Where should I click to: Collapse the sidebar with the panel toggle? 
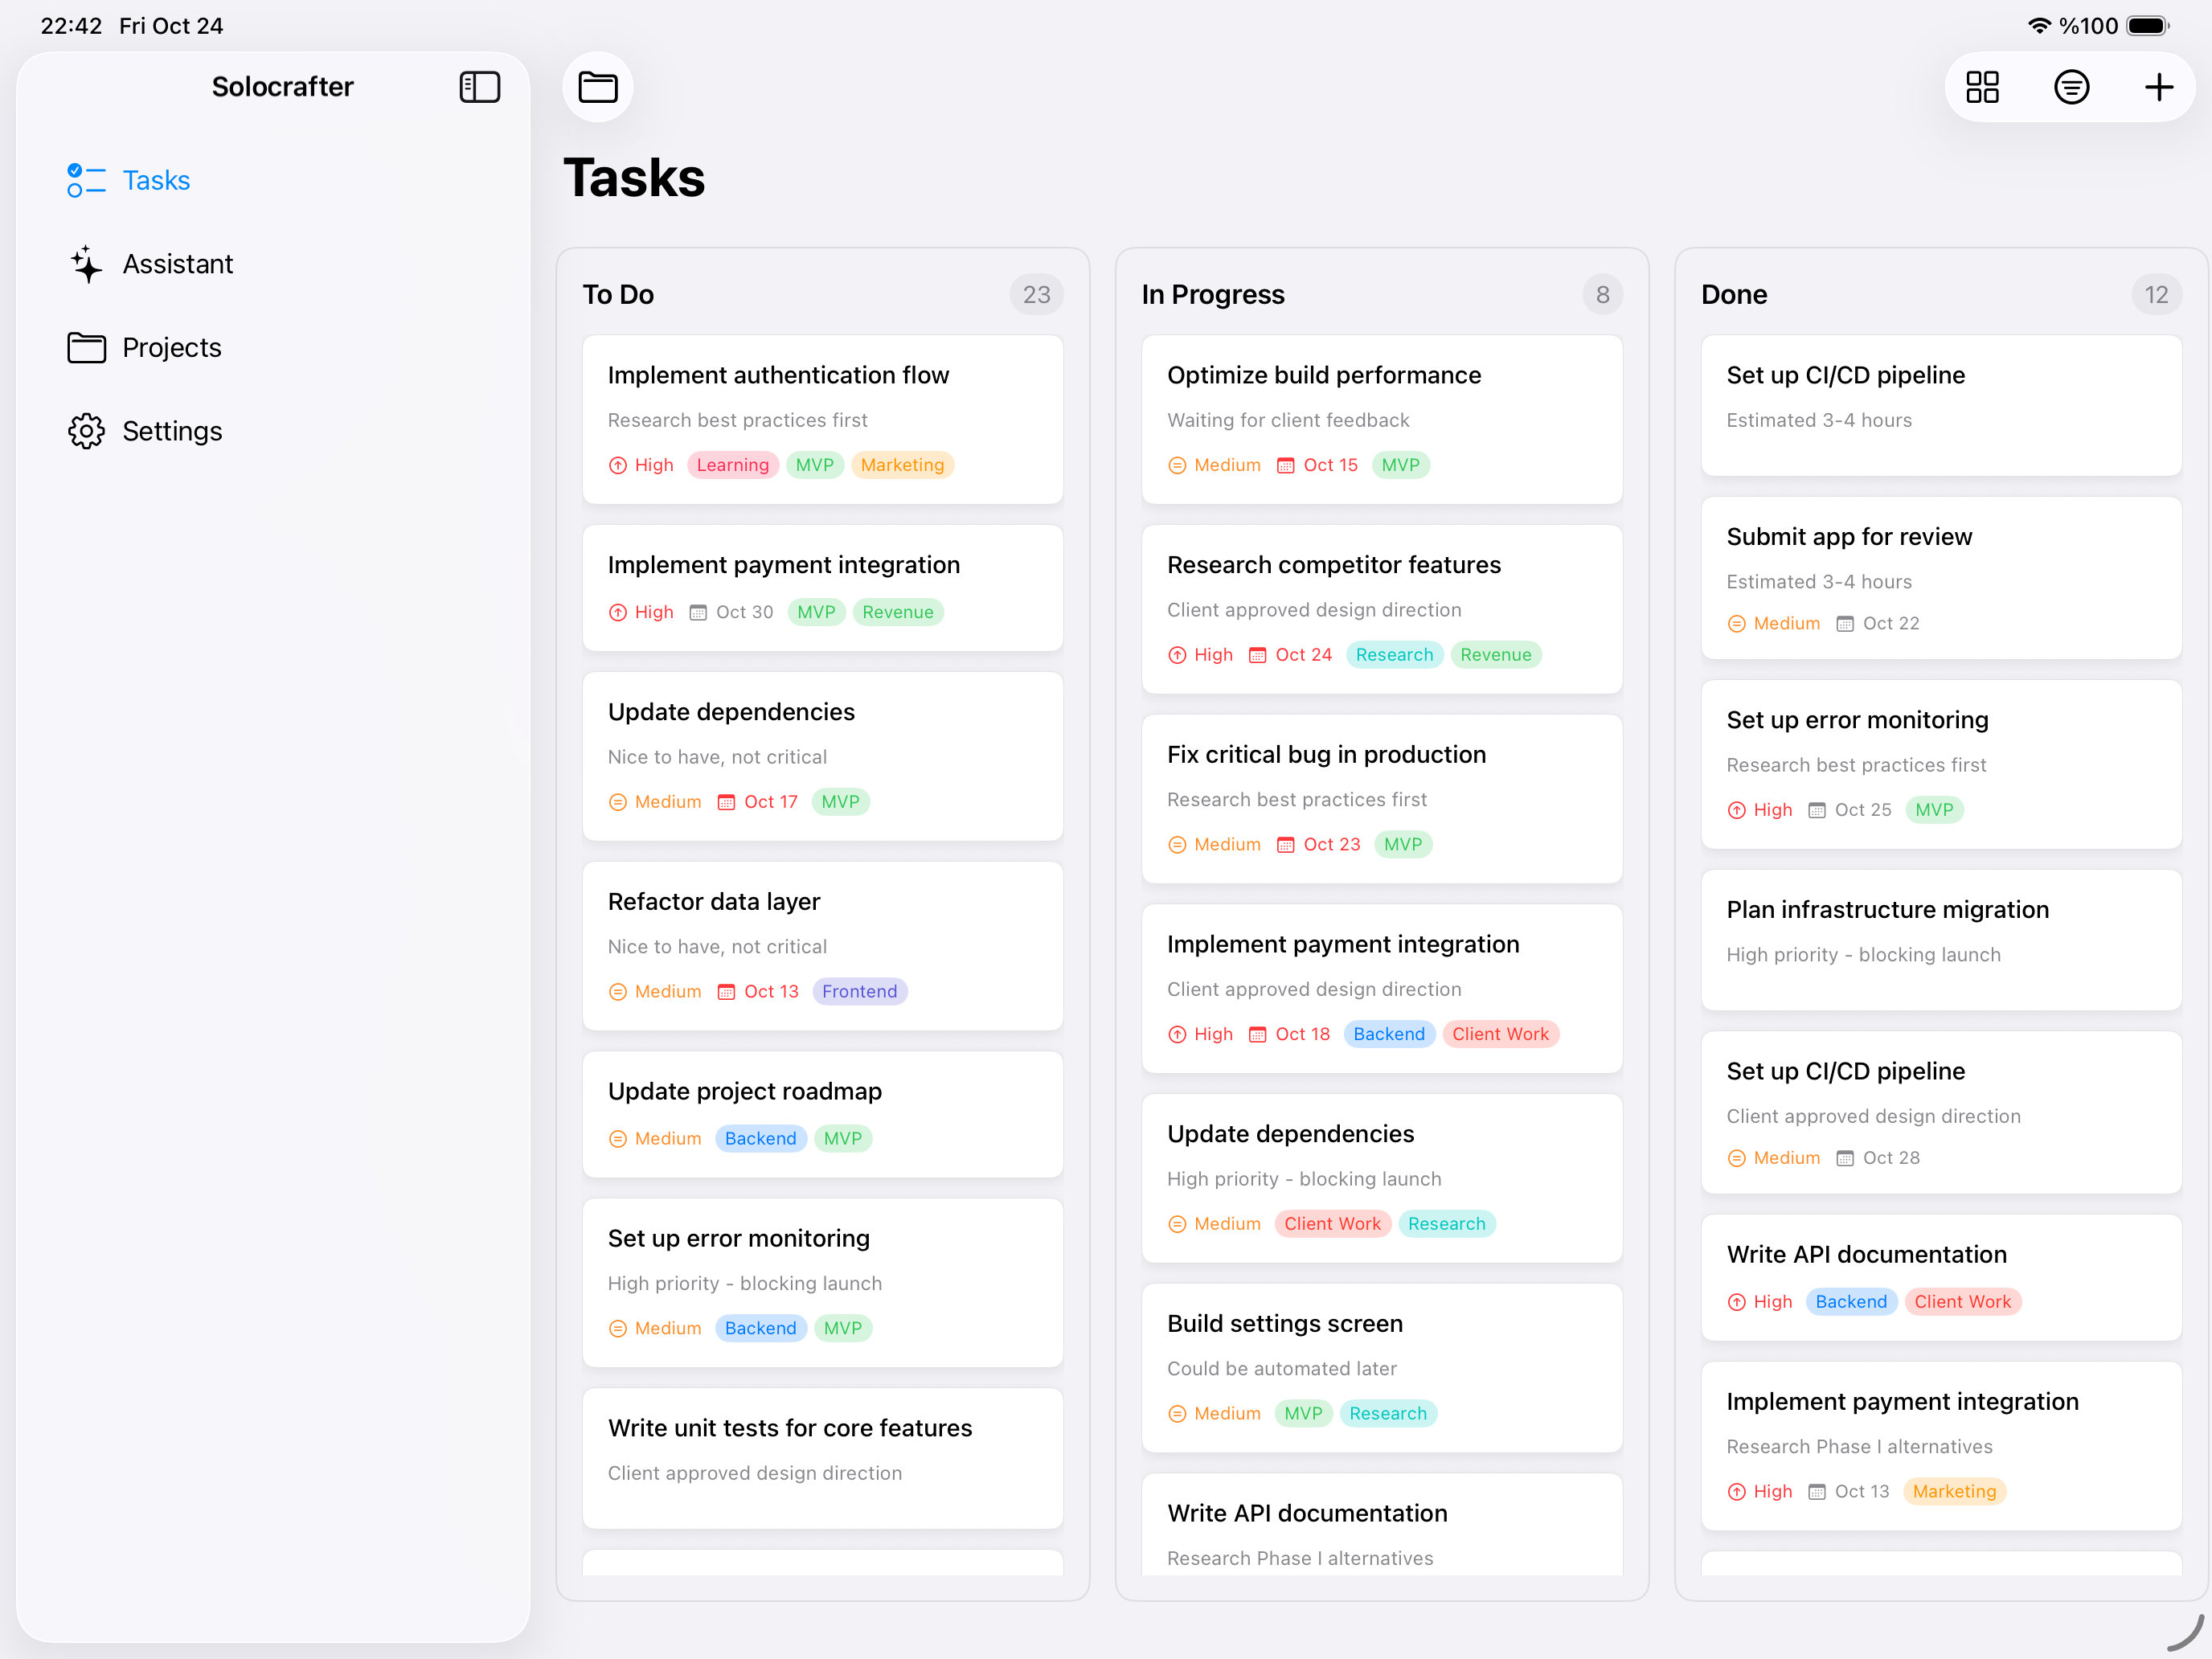click(x=479, y=87)
